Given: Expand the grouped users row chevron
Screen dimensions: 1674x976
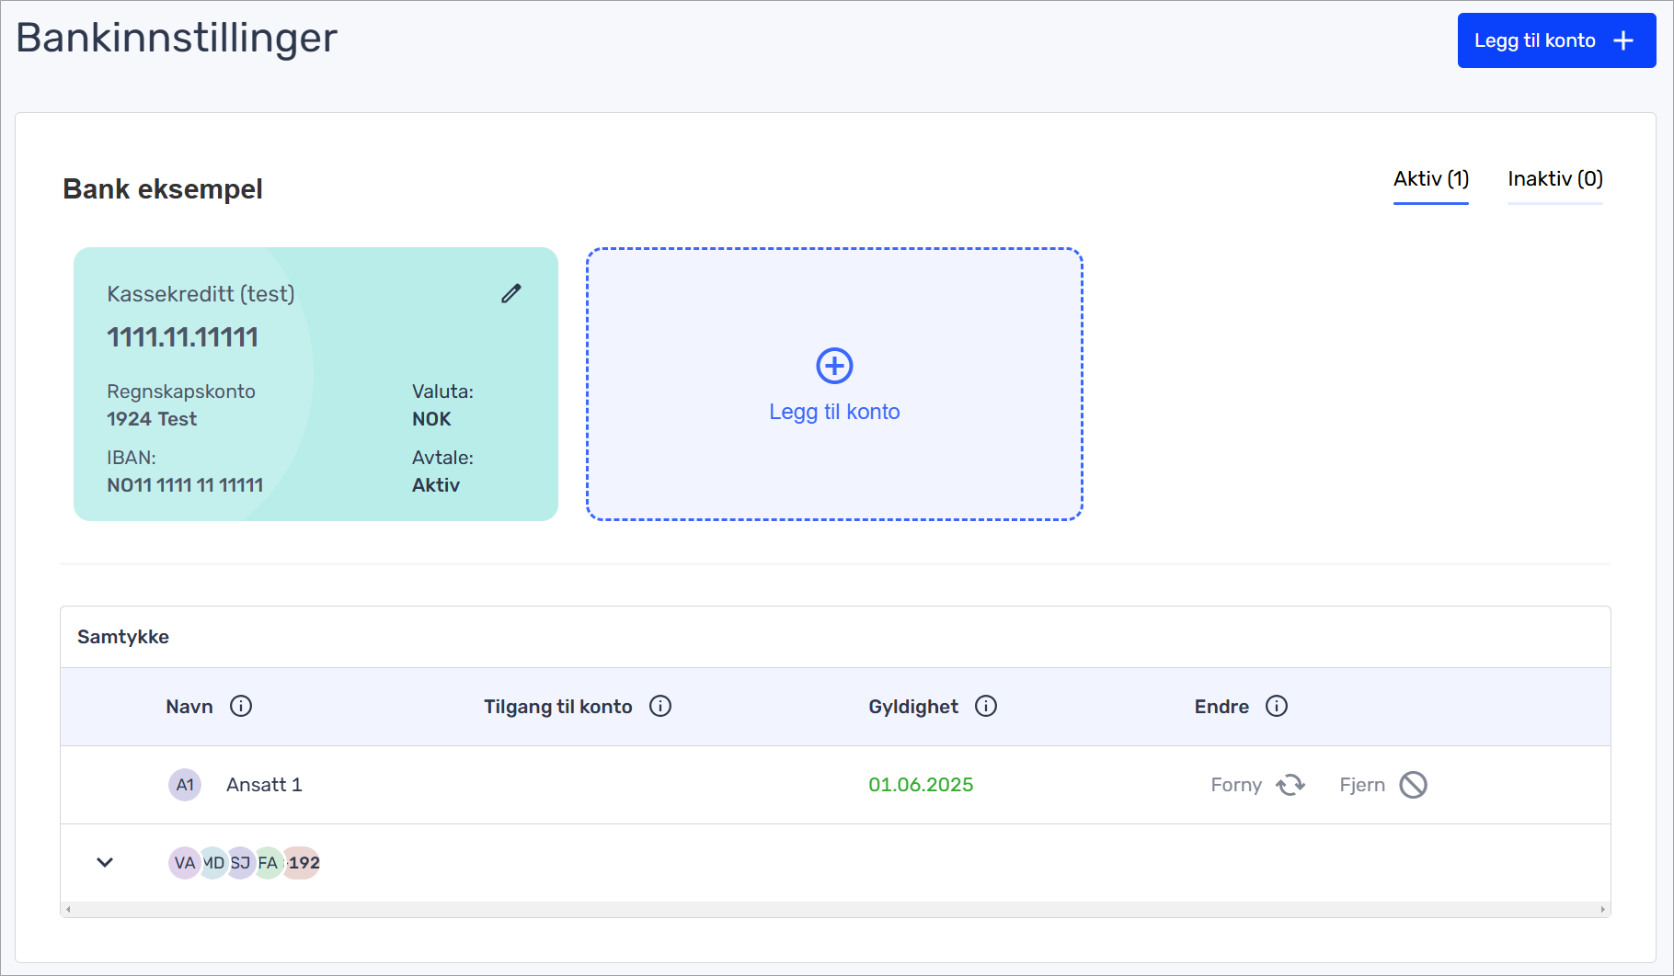Looking at the screenshot, I should tap(105, 862).
